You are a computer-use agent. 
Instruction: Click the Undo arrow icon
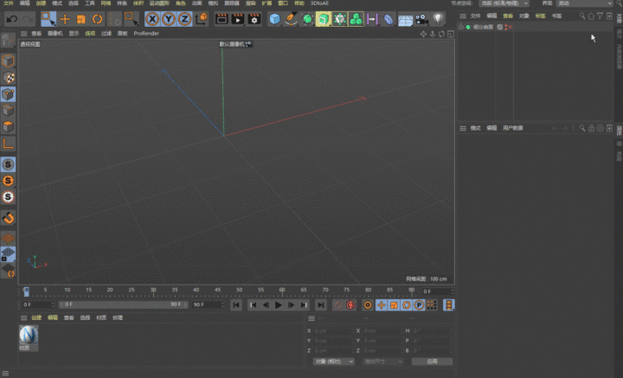point(12,19)
